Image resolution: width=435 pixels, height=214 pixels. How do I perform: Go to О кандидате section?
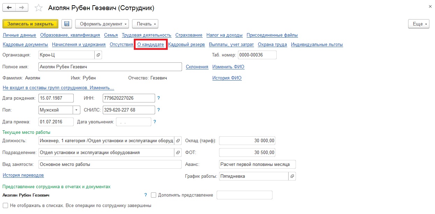click(x=151, y=45)
